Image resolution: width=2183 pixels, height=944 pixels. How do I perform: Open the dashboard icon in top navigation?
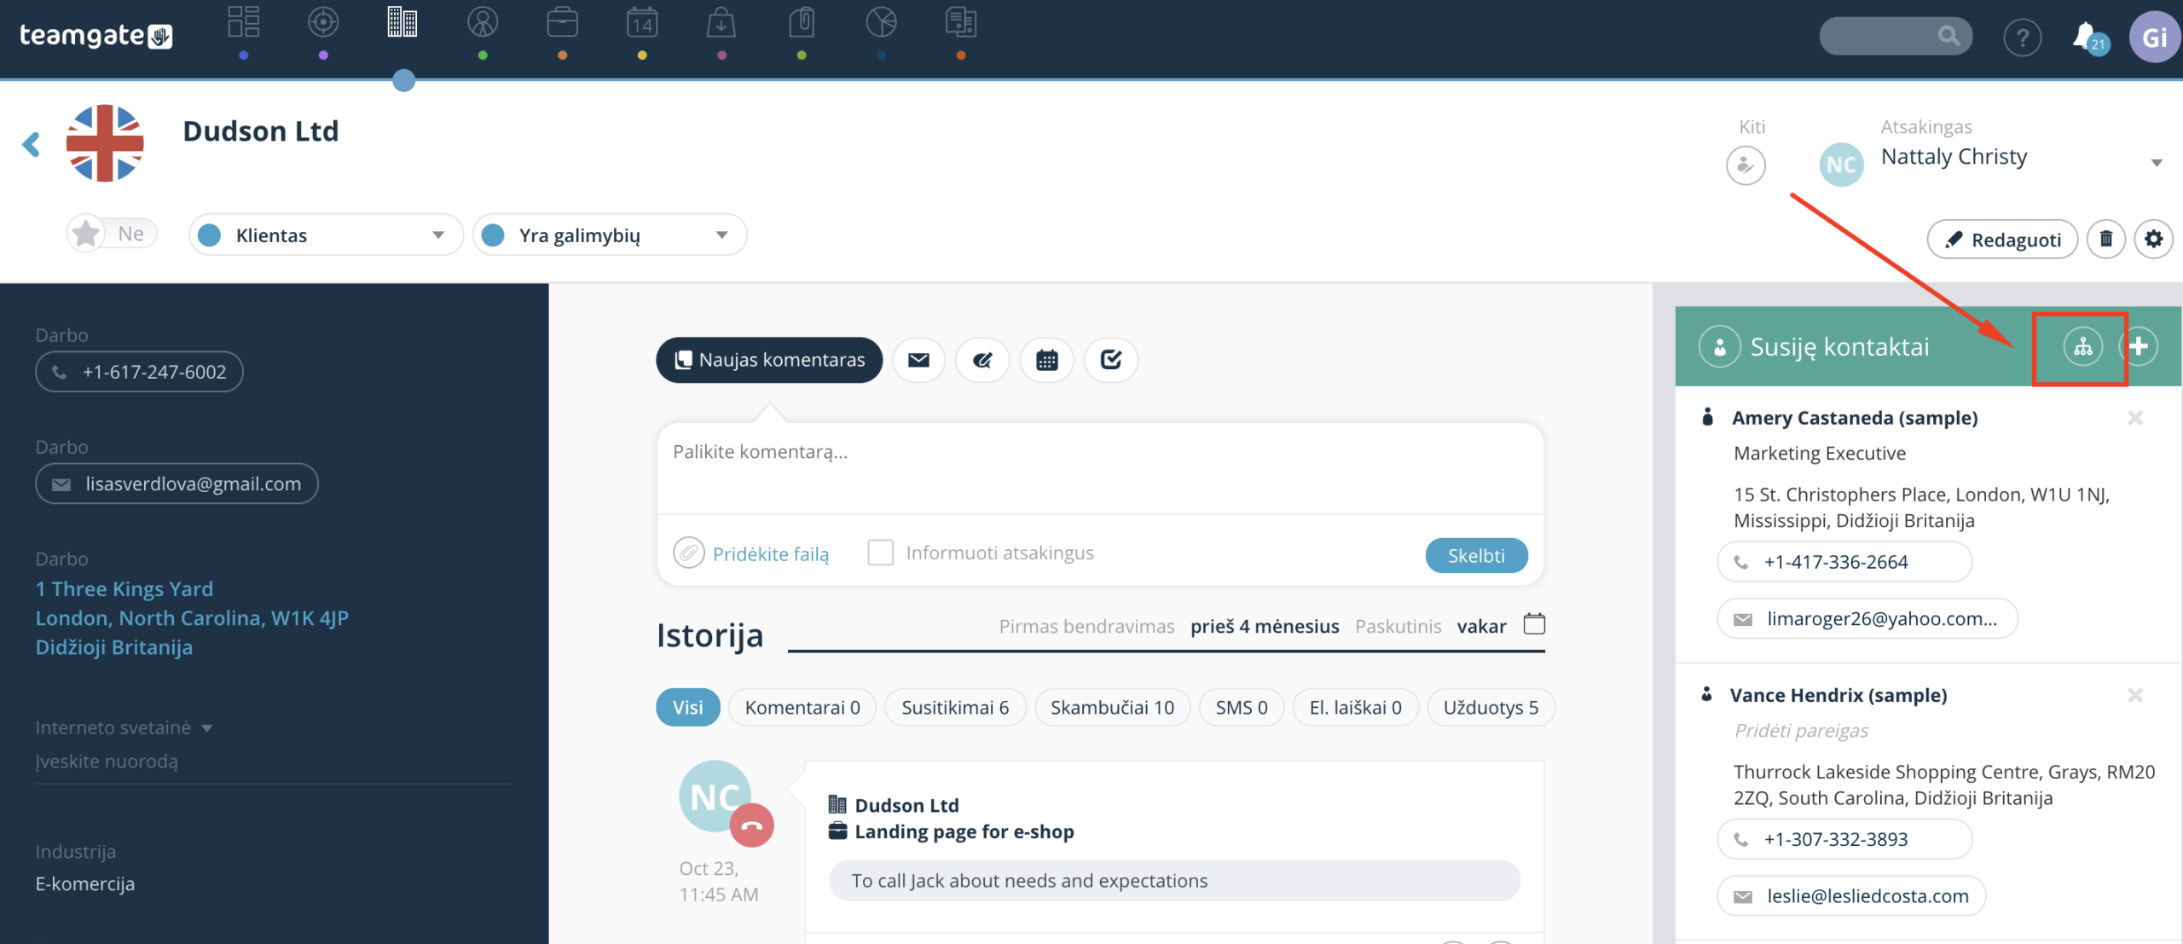click(x=243, y=22)
